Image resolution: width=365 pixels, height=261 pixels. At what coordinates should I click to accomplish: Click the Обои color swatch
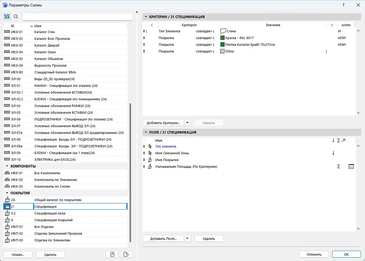[x=222, y=51]
